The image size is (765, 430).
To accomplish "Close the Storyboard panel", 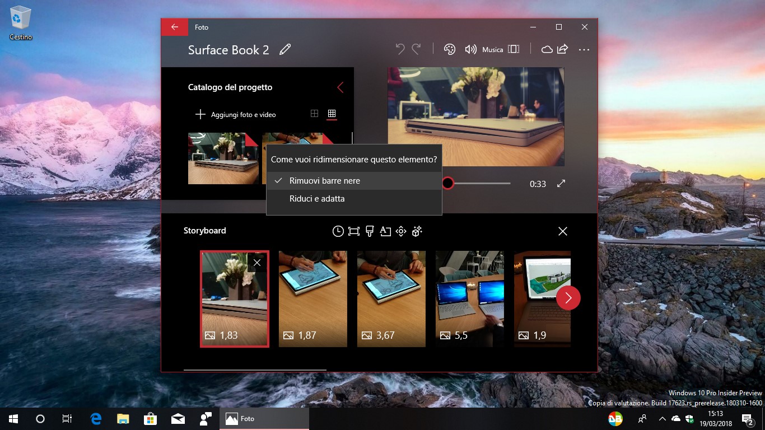I will [x=563, y=231].
